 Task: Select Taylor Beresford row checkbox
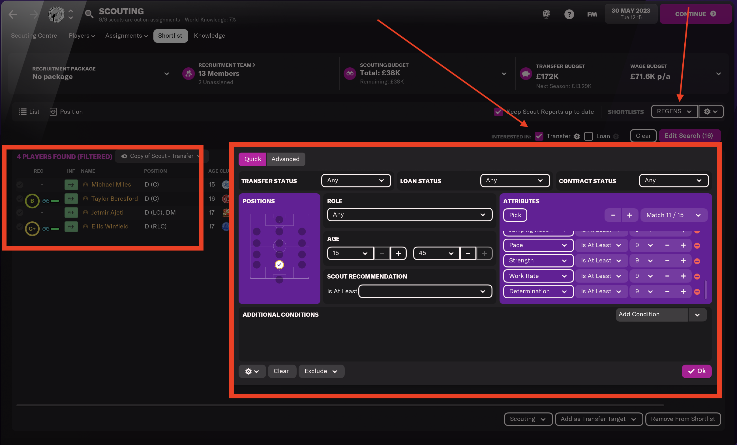(20, 199)
